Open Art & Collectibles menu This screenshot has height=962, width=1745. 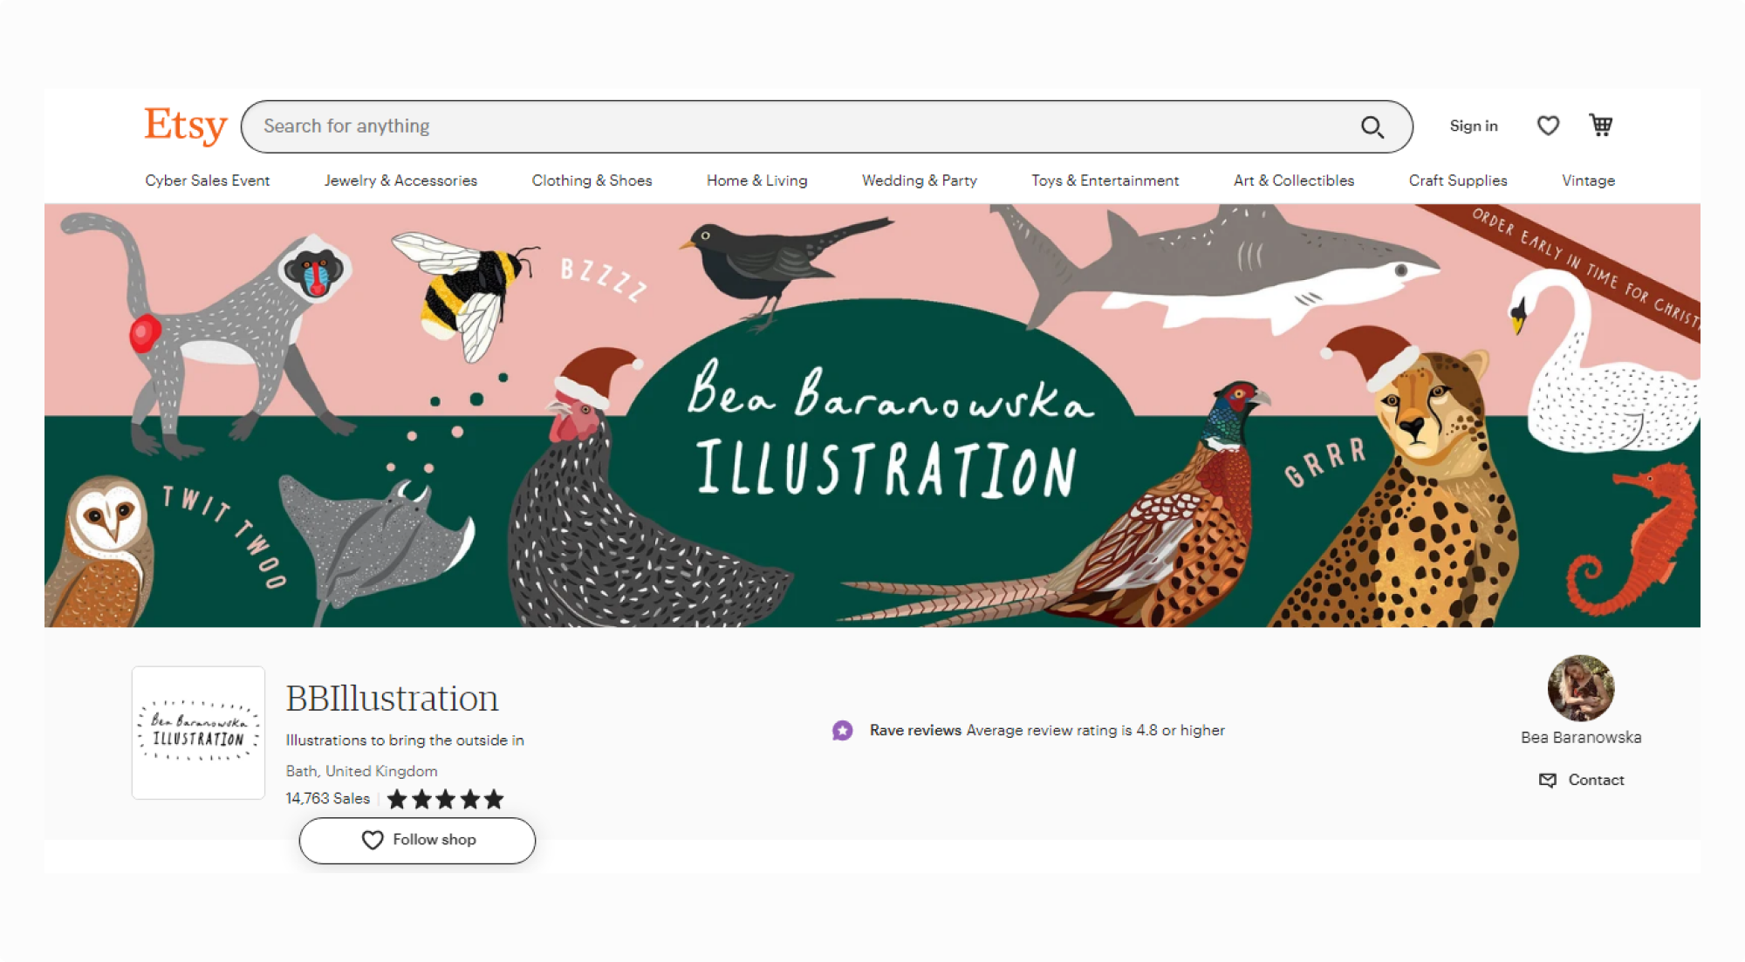[1294, 181]
